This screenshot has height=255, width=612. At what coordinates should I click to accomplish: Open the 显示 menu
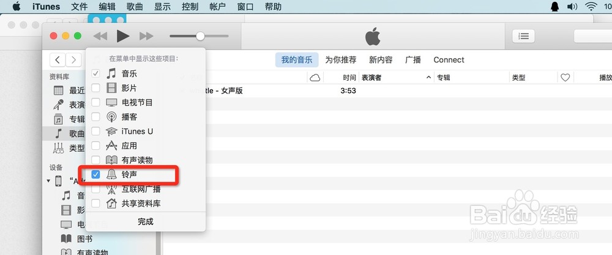click(x=162, y=7)
